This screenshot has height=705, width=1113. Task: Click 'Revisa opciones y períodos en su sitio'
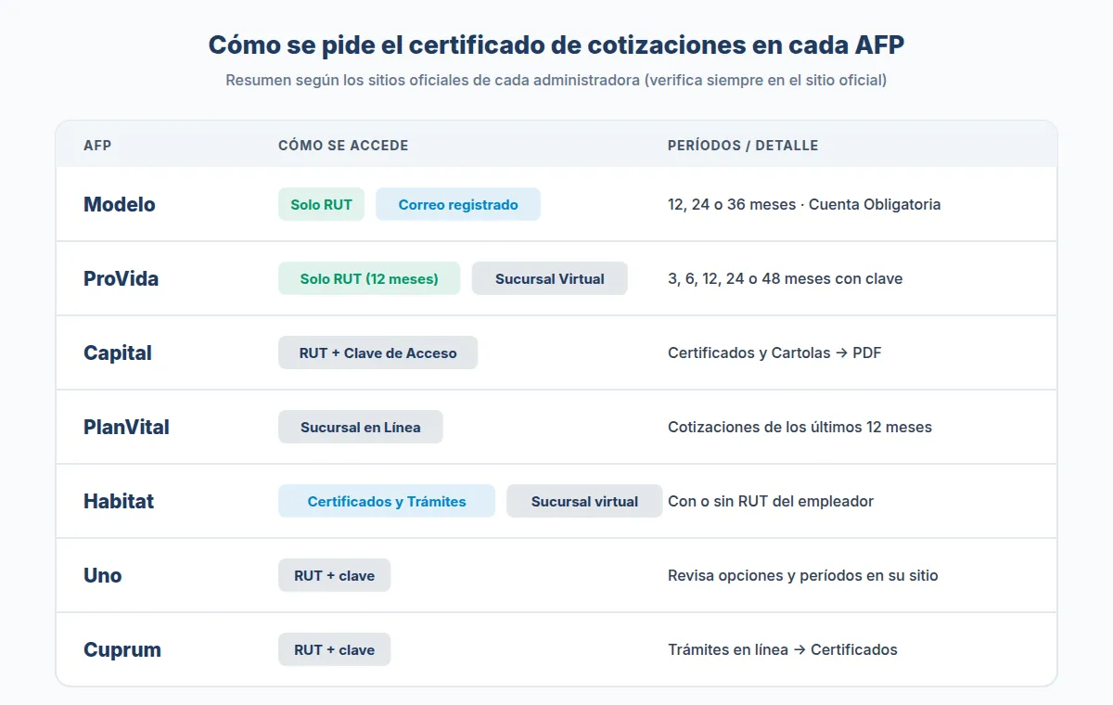coord(803,575)
